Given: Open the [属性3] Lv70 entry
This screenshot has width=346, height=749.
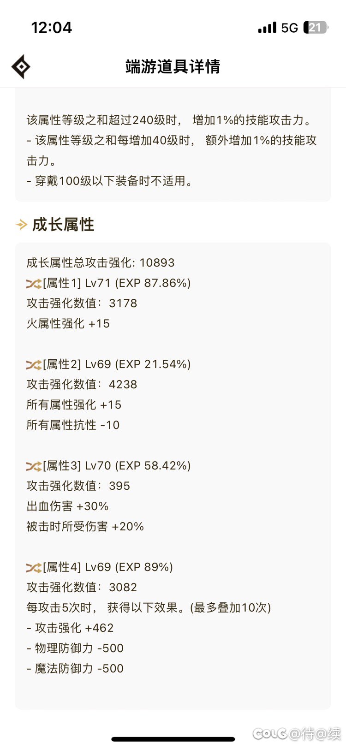Looking at the screenshot, I should [116, 466].
